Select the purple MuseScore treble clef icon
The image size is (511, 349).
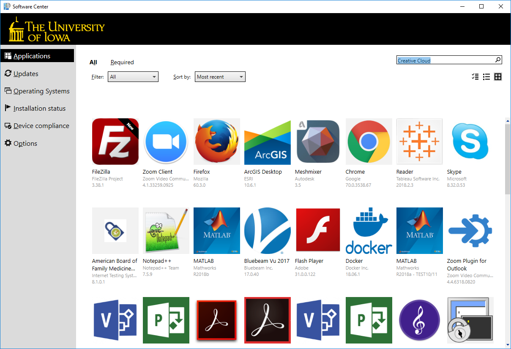pos(419,320)
